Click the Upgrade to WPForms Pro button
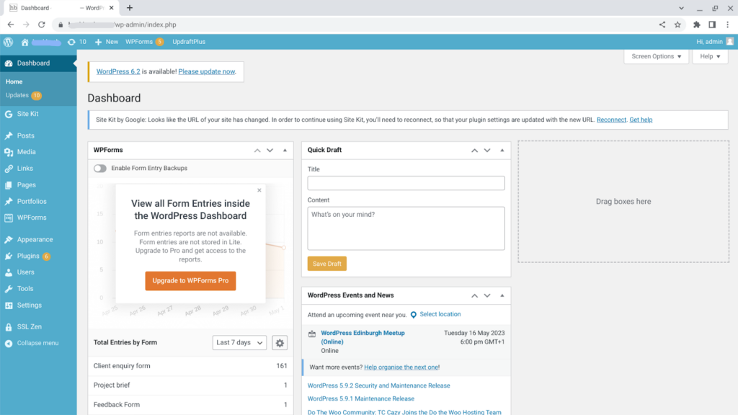This screenshot has height=415, width=738. [x=190, y=280]
